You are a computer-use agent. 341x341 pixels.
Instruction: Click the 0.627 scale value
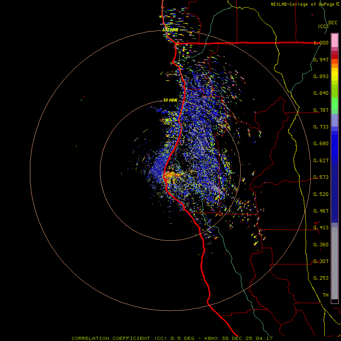click(321, 161)
